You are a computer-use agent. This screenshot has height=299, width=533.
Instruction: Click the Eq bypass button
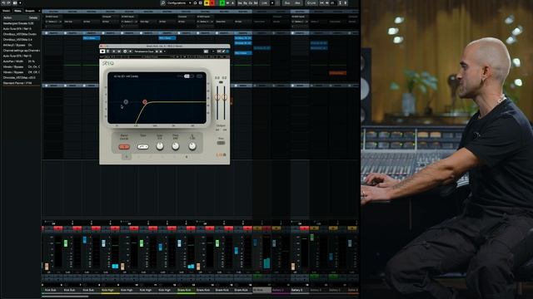tap(246, 2)
